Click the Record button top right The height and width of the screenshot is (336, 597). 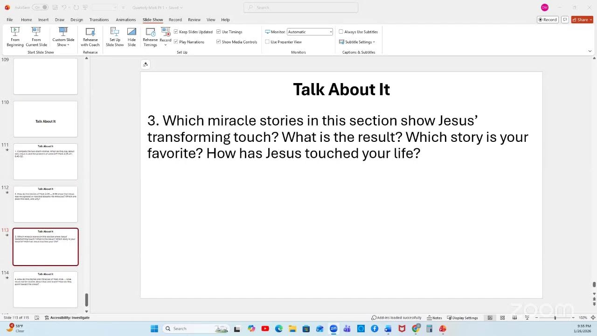pos(548,20)
